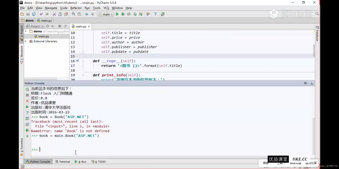
Task: Click the Find magnifier icon
Action: [73, 14]
